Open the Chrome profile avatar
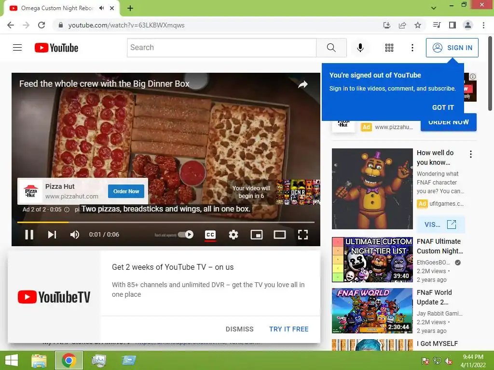The width and height of the screenshot is (494, 370). (x=468, y=25)
